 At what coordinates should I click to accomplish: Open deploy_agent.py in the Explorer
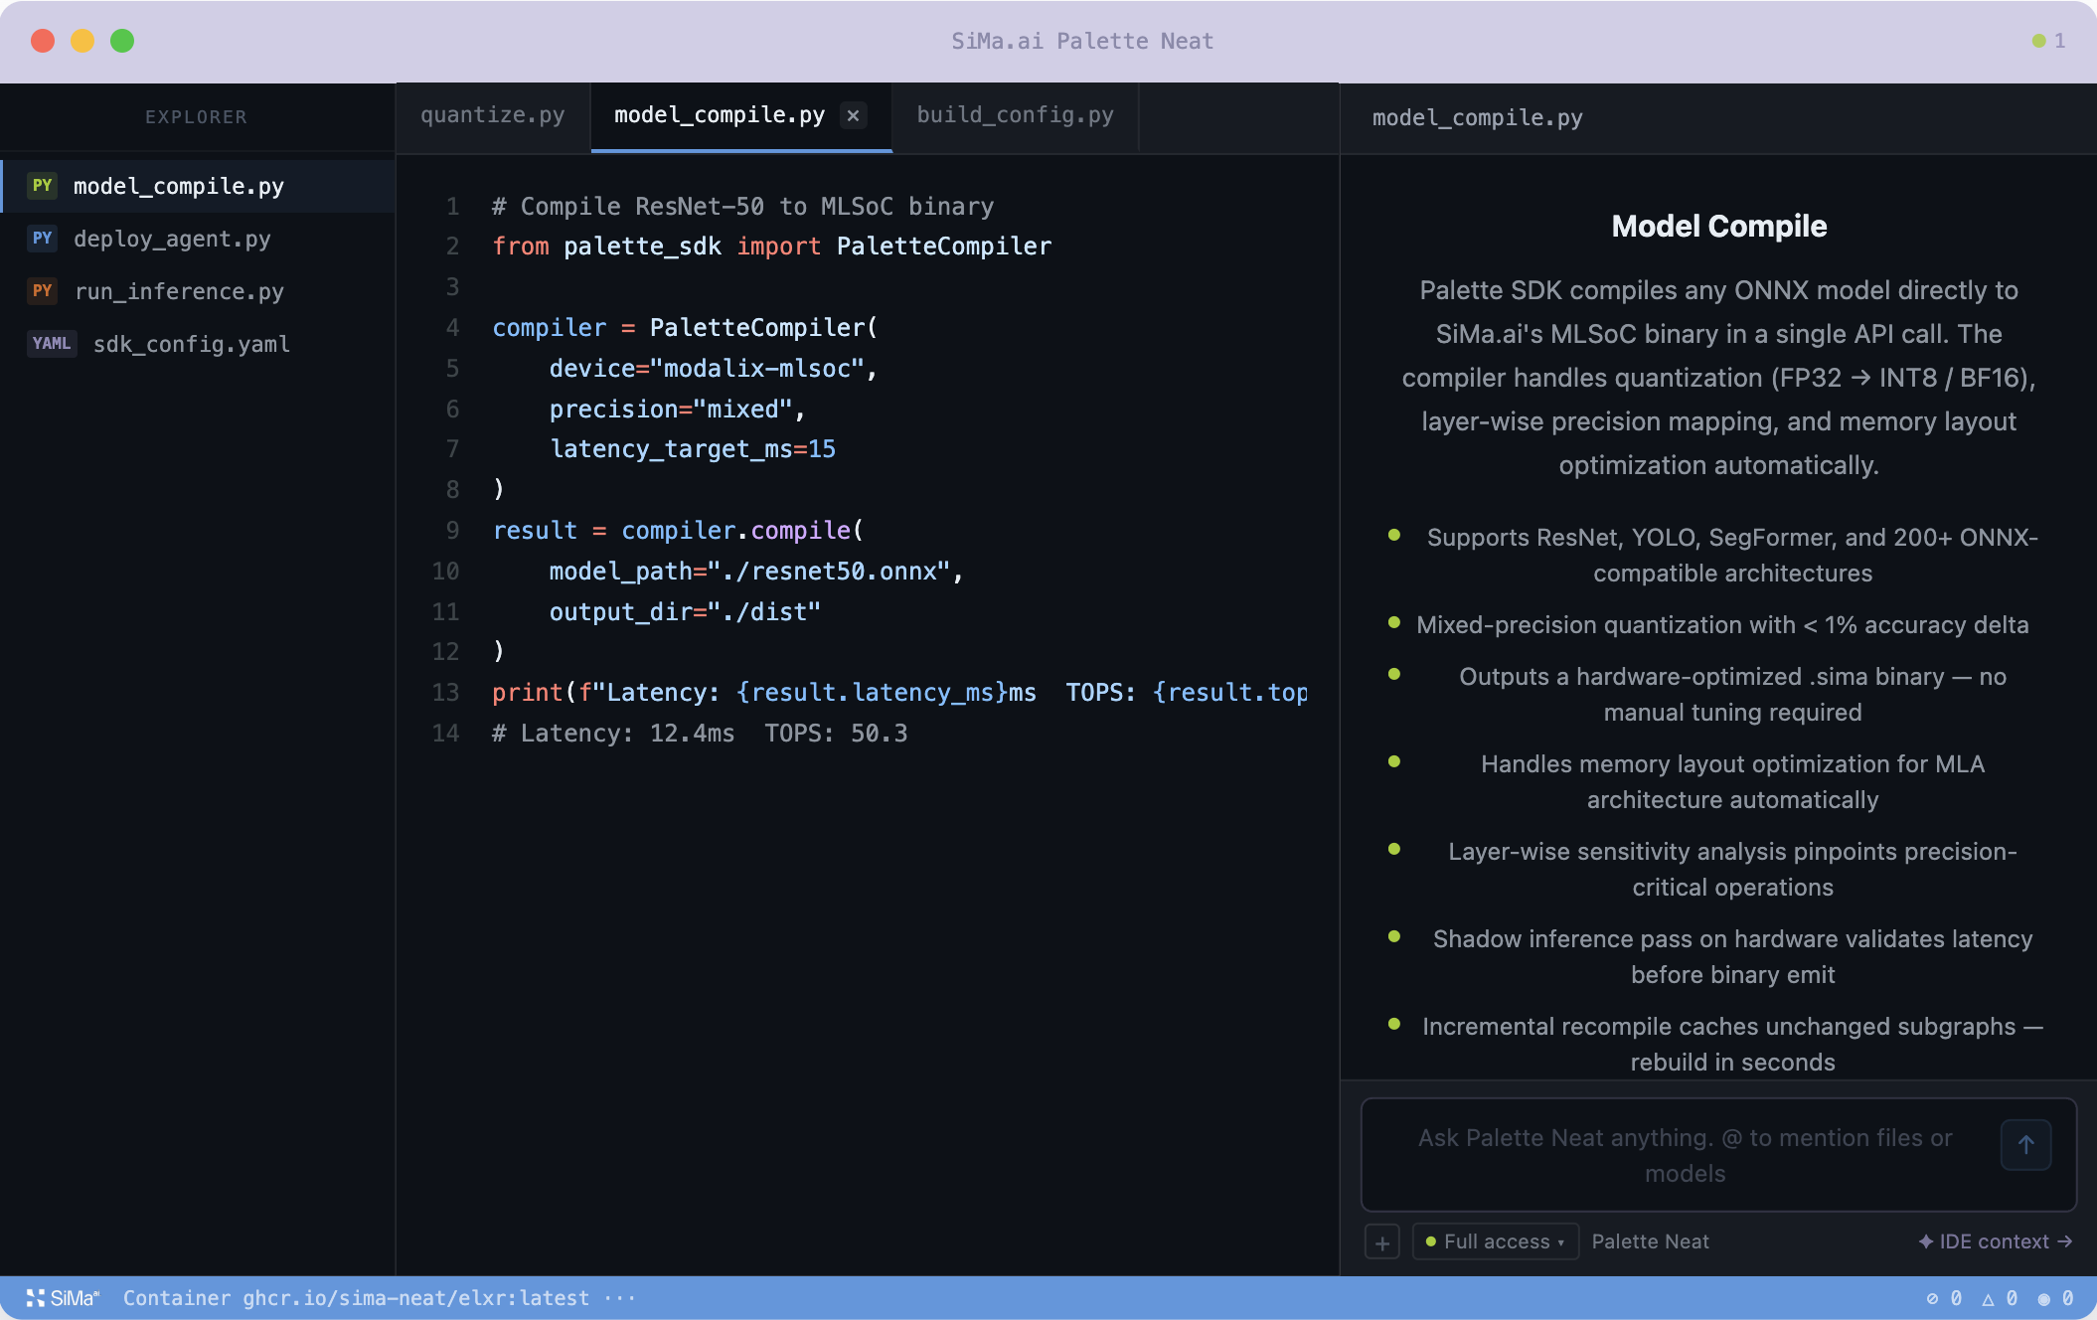click(198, 239)
